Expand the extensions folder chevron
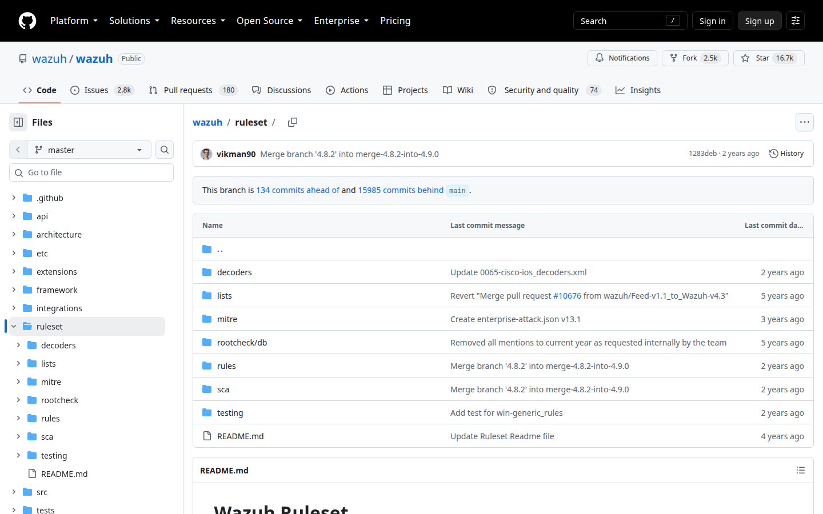823x514 pixels. point(14,272)
